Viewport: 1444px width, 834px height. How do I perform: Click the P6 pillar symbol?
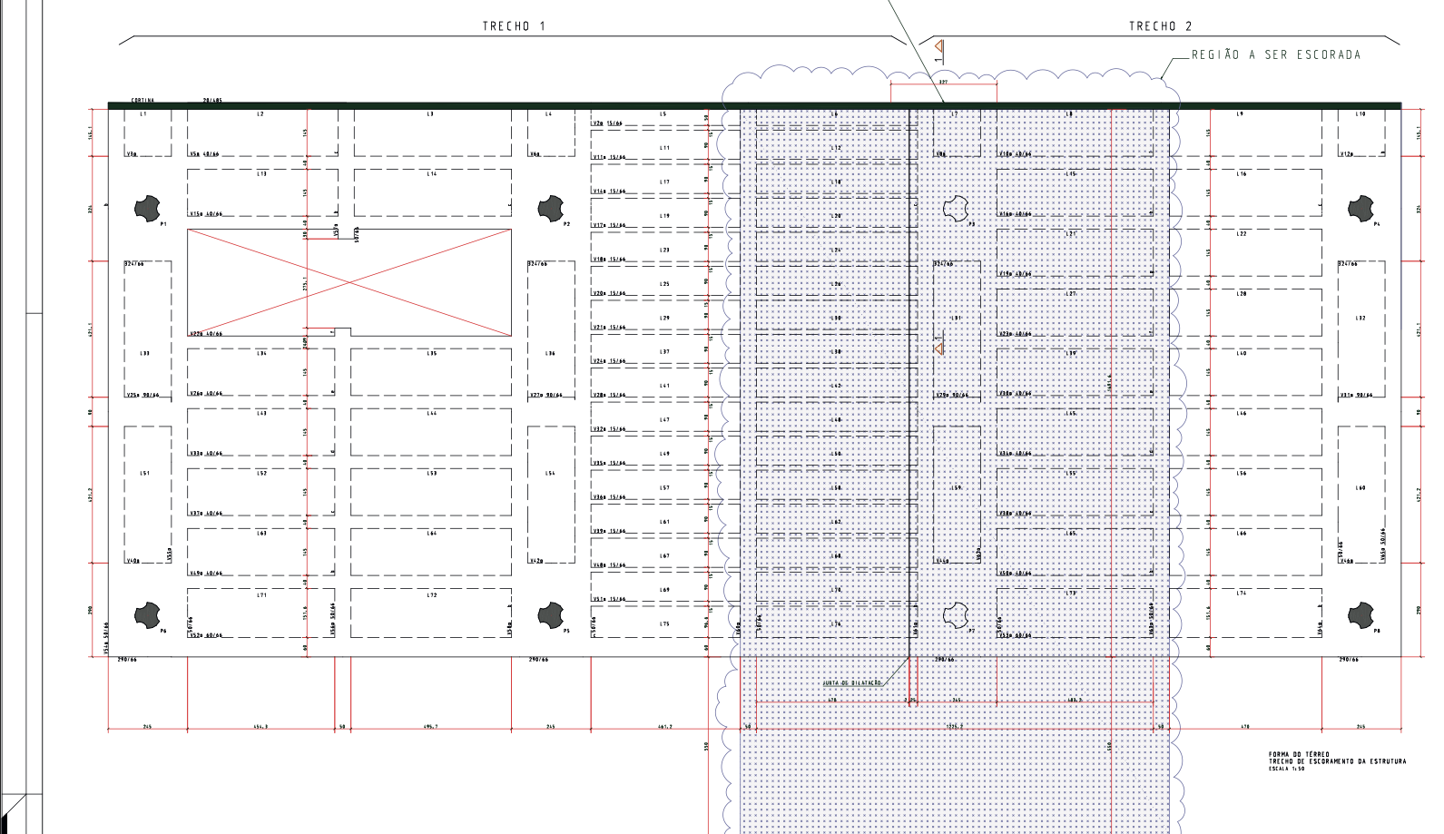pos(147,615)
